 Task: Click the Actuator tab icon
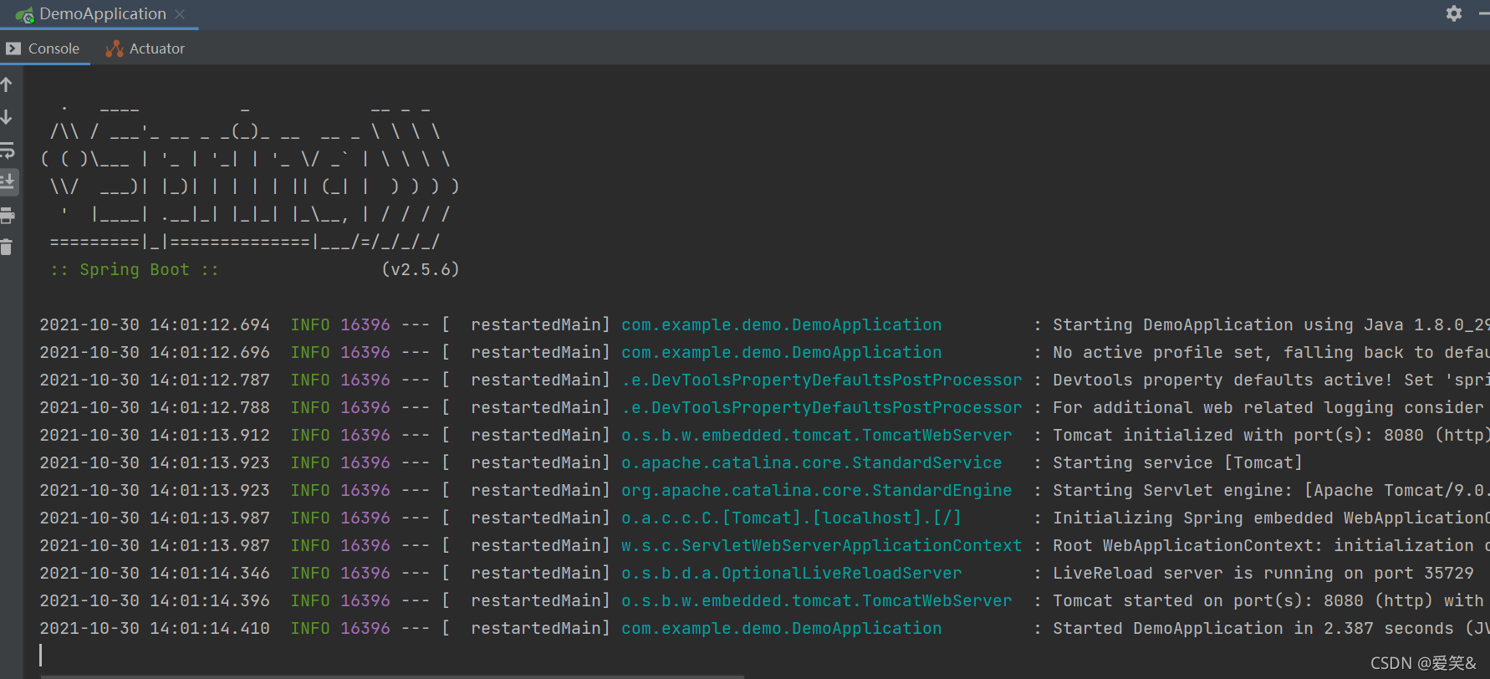(x=115, y=48)
